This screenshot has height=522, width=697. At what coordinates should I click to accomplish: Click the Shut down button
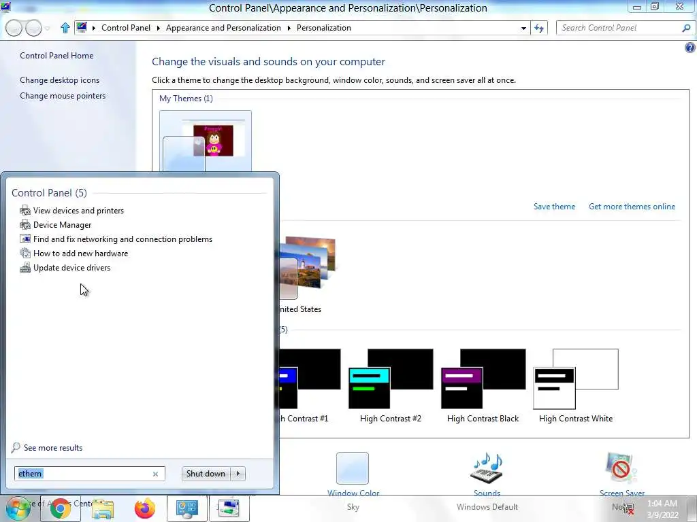click(x=206, y=474)
